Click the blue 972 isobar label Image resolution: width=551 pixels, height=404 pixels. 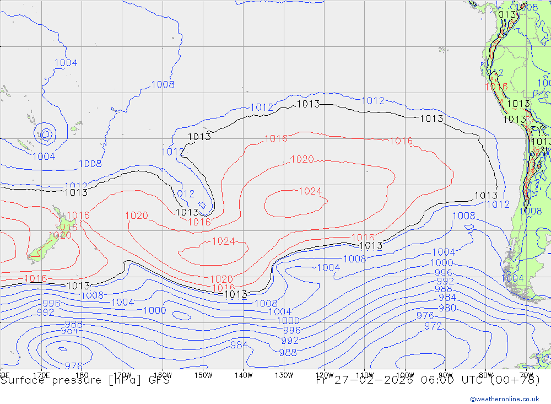pyautogui.click(x=433, y=326)
